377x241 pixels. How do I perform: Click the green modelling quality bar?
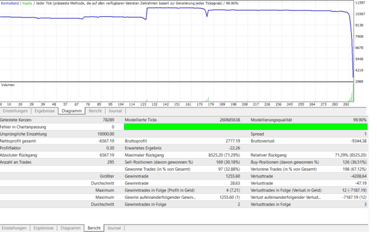pos(246,127)
